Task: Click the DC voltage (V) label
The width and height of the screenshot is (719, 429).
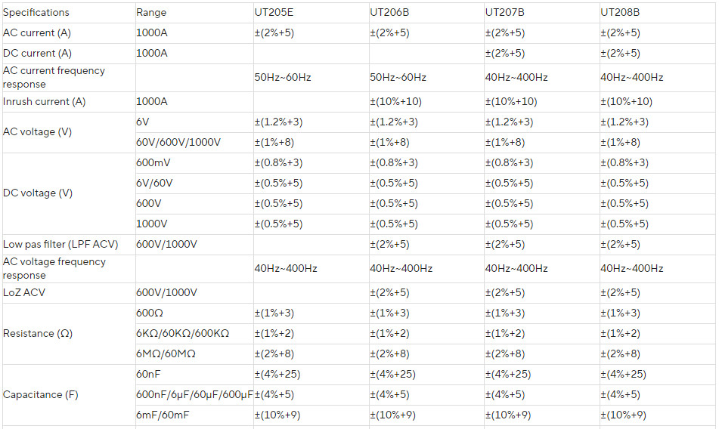Action: pos(38,193)
